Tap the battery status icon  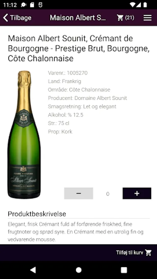[x=145, y=5]
